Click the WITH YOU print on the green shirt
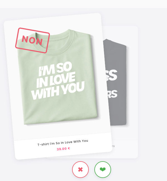 tap(58, 90)
